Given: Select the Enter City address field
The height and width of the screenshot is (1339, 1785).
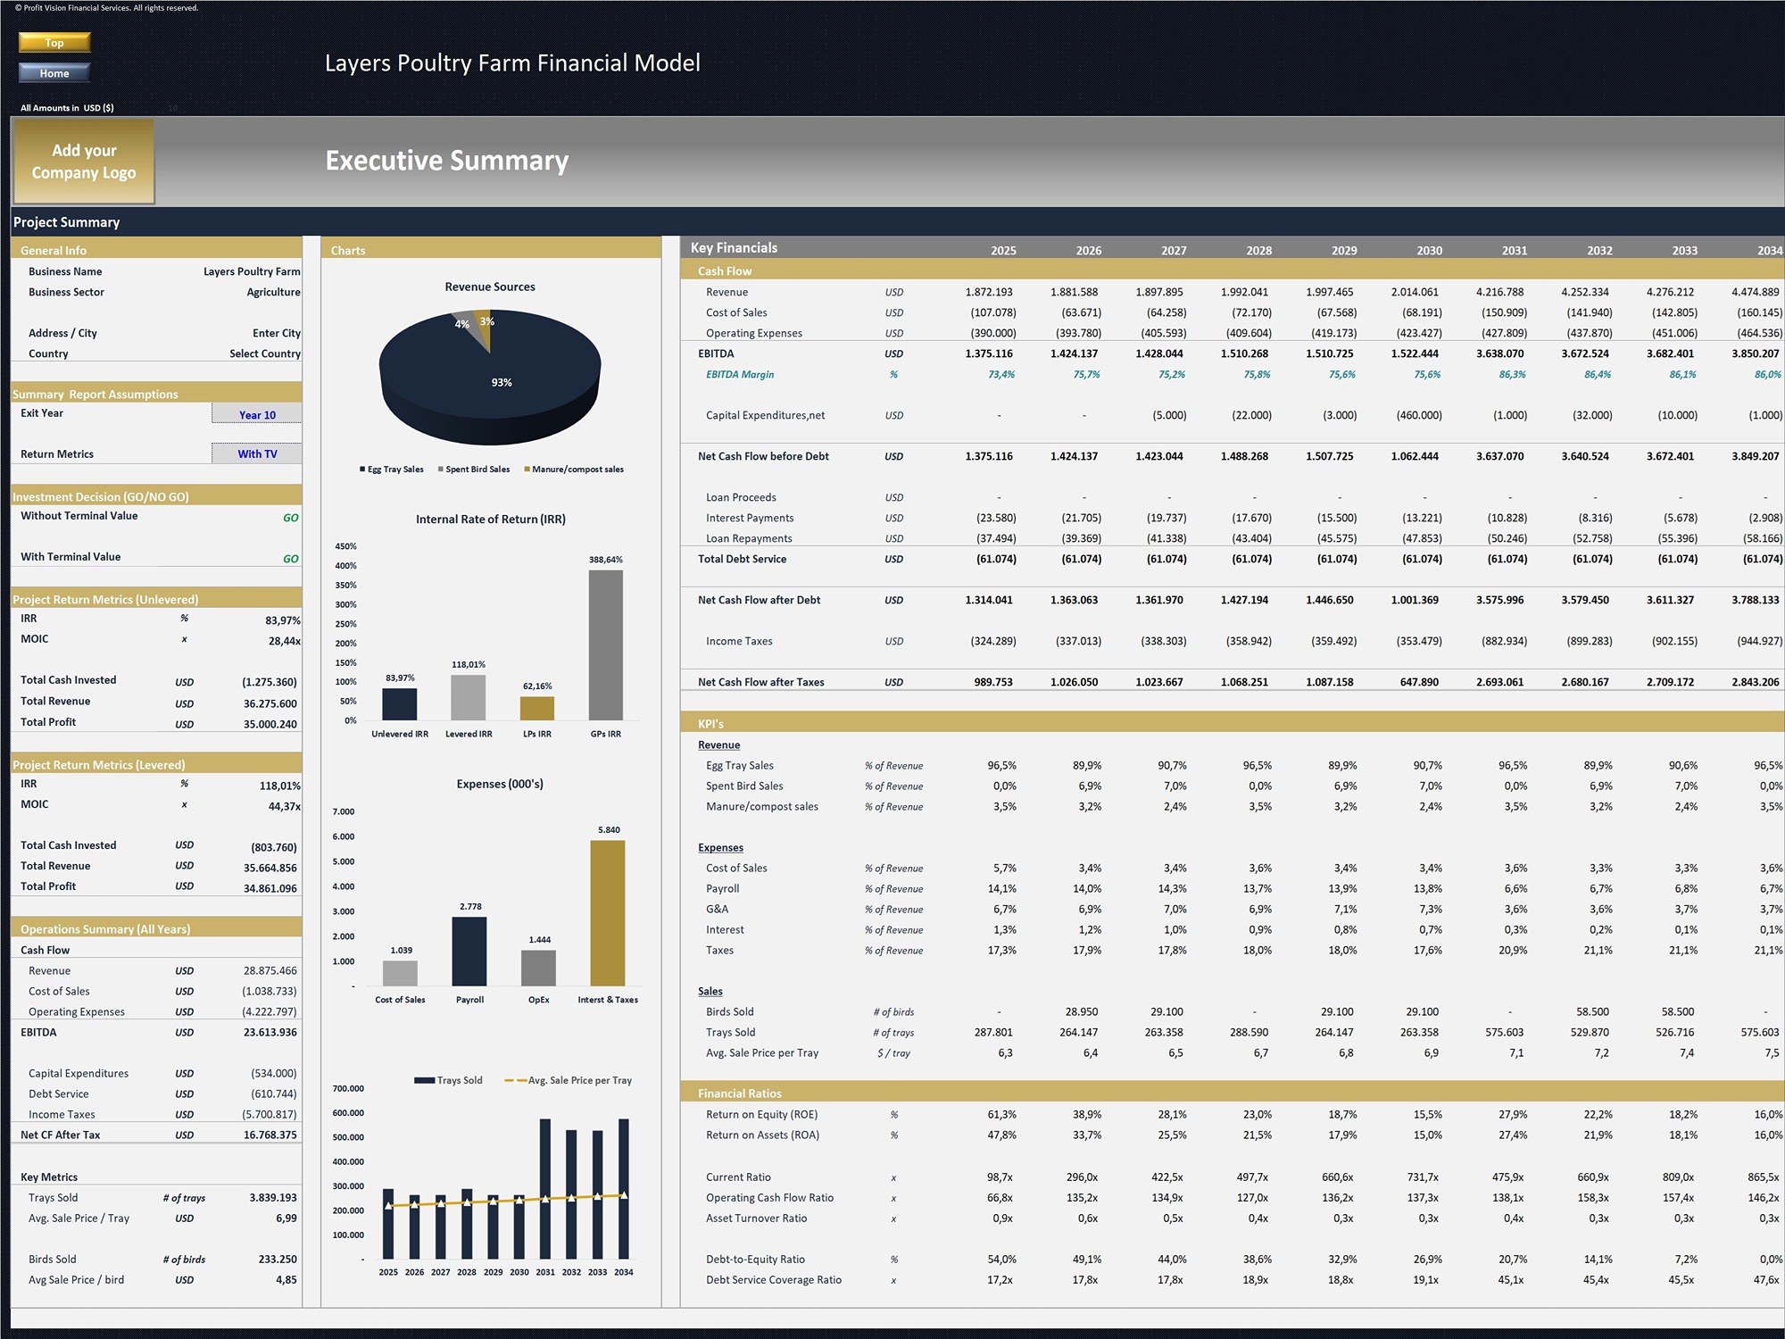Looking at the screenshot, I should (277, 333).
